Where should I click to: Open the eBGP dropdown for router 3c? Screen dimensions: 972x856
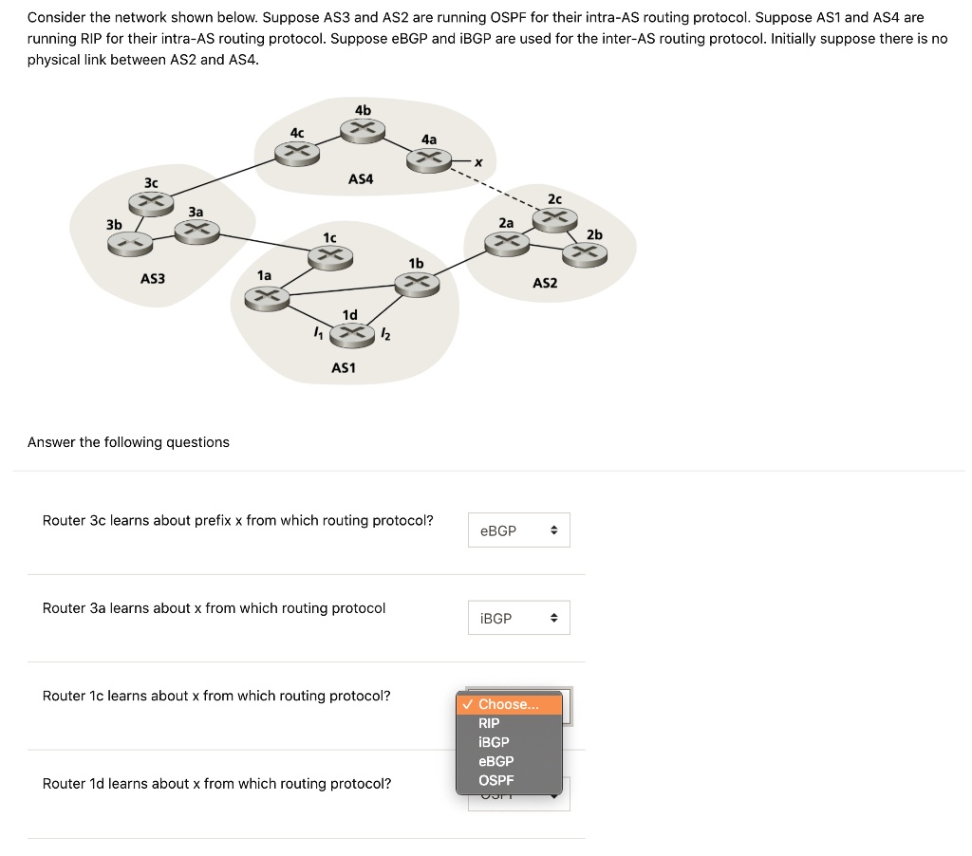(x=518, y=530)
